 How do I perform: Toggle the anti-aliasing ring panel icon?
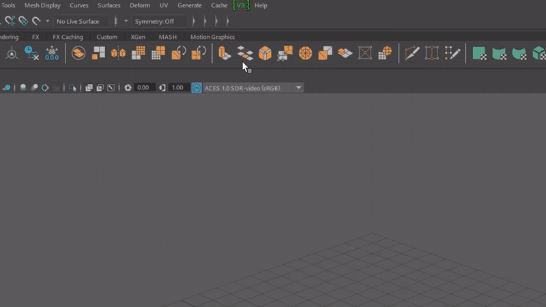(45, 88)
